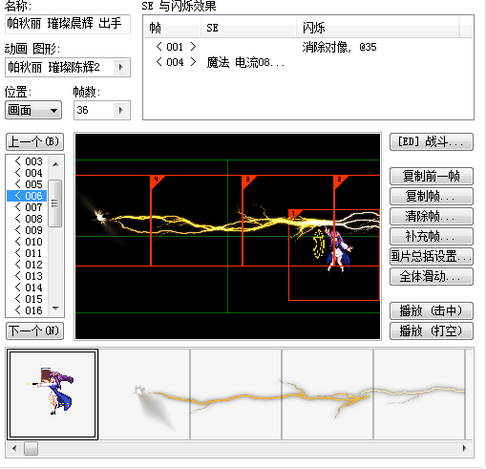Click the thumbnail strip scroll left arrow
The height and width of the screenshot is (469, 486).
[x=14, y=449]
